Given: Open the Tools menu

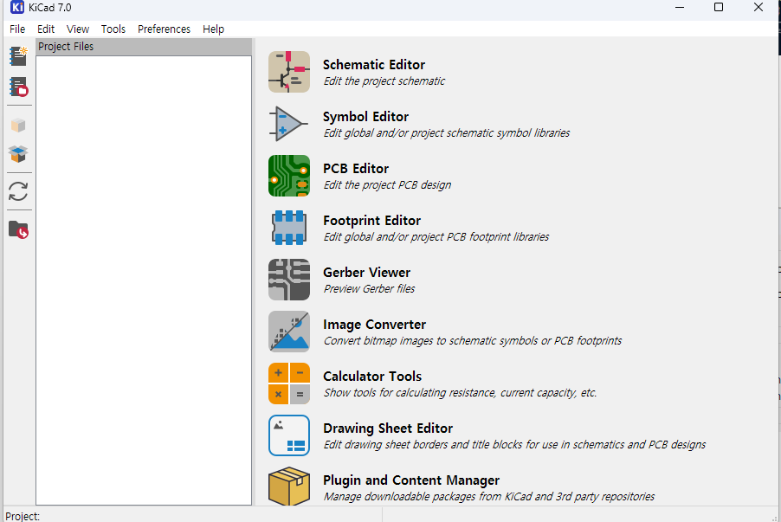Looking at the screenshot, I should pyautogui.click(x=113, y=29).
